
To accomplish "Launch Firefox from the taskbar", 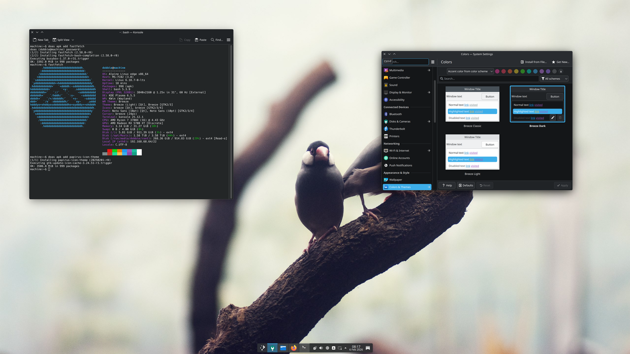I will pyautogui.click(x=294, y=348).
